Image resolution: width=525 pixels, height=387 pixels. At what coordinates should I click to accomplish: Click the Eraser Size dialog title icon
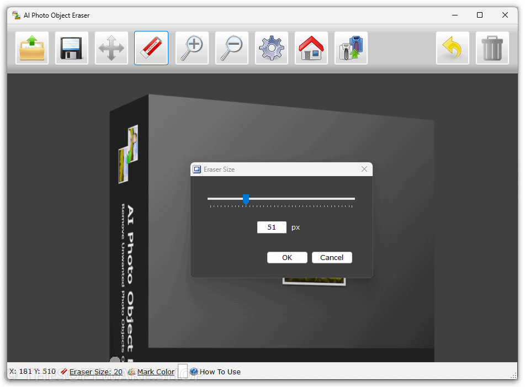(197, 169)
